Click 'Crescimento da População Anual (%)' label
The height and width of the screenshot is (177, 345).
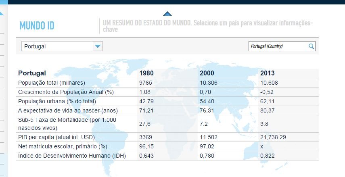click(x=66, y=92)
